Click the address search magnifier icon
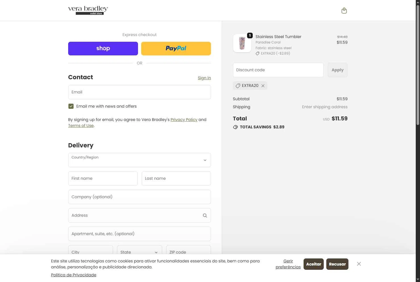Image resolution: width=420 pixels, height=282 pixels. coord(205,216)
